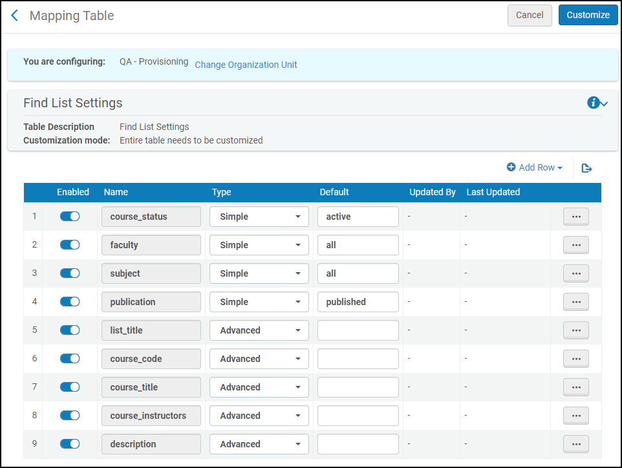Open Type dropdown for course_status

[x=259, y=217]
